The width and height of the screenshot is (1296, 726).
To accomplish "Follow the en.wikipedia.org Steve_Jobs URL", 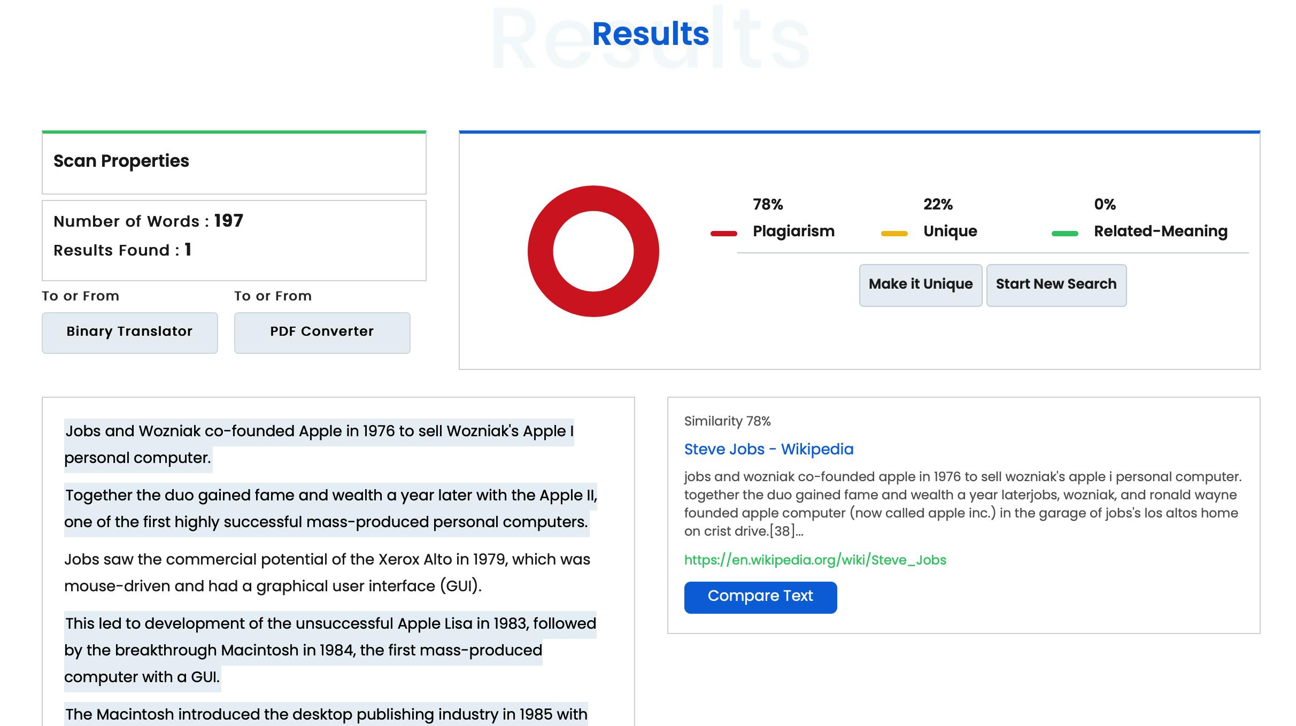I will (815, 560).
